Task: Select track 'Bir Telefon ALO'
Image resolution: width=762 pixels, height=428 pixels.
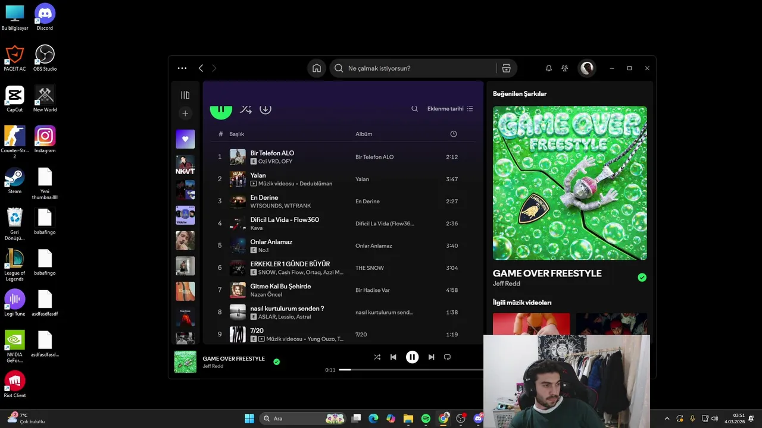Action: coord(272,153)
